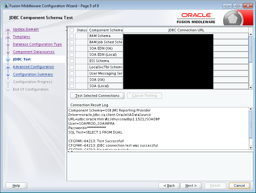Image resolution: width=256 pixels, height=193 pixels.
Task: Advance with the Next button
Action: (x=191, y=185)
